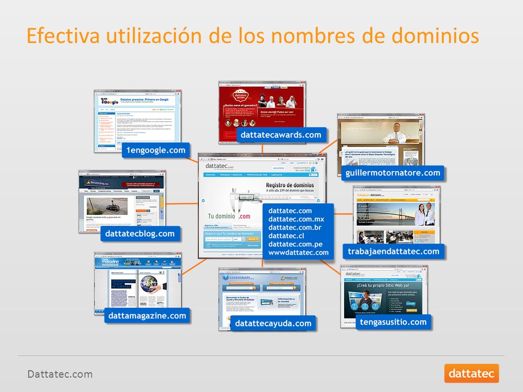Screen dimensions: 523x392
Task: Open the dattatecblog site screenshot
Action: [122, 202]
